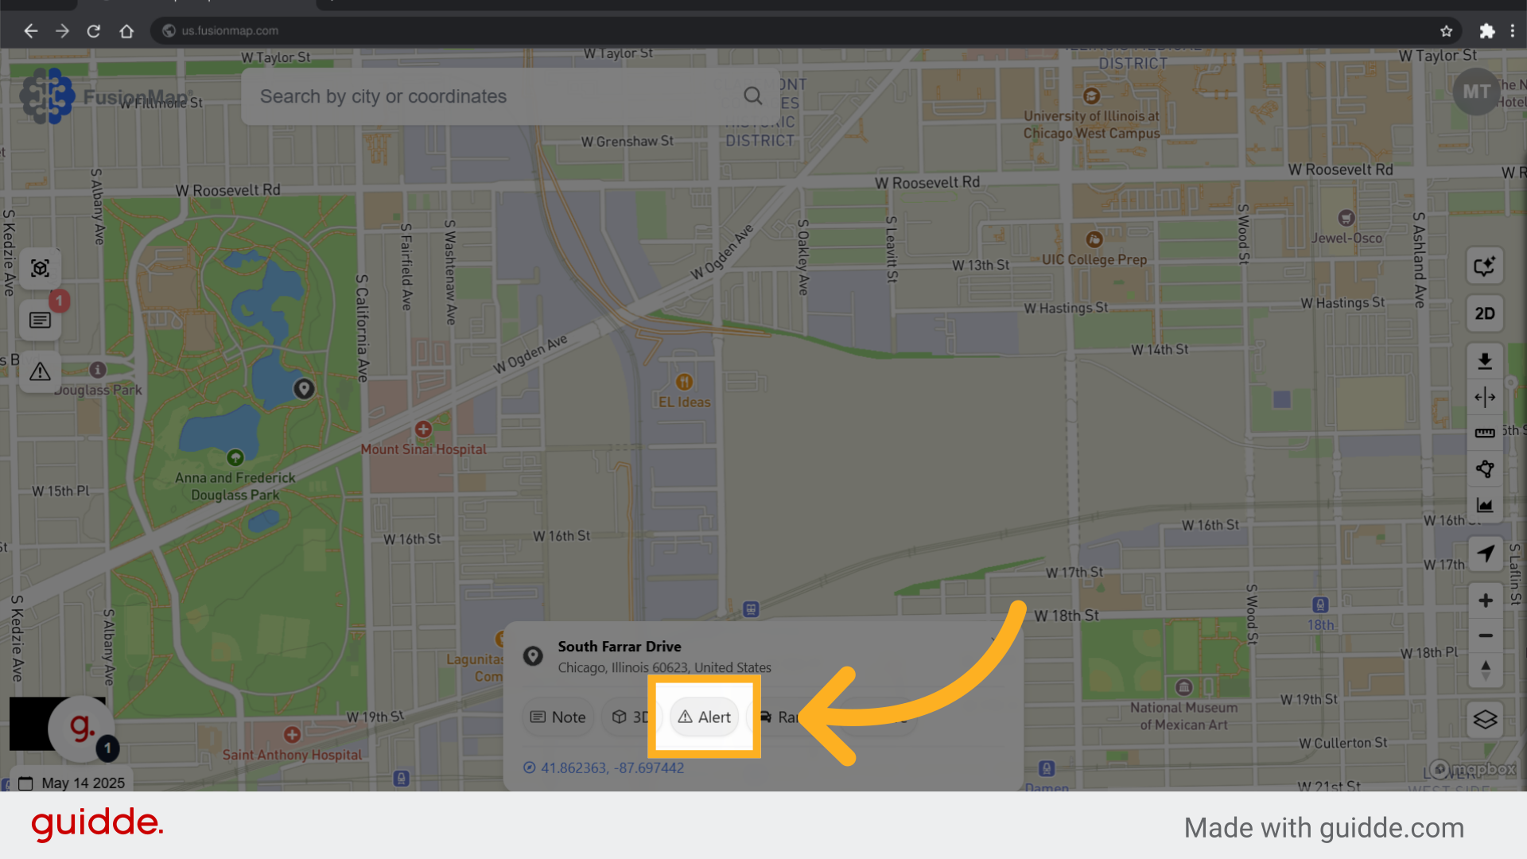1527x859 pixels.
Task: Click the FusionMap logo
Action: [107, 97]
